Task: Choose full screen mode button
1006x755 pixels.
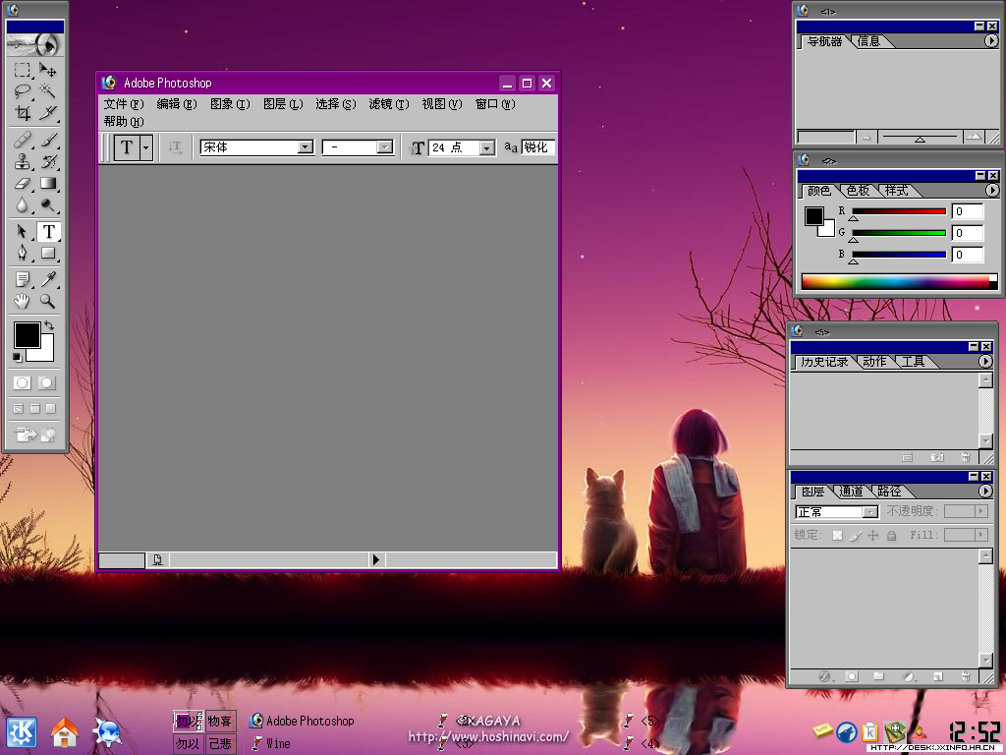Action: [x=51, y=409]
